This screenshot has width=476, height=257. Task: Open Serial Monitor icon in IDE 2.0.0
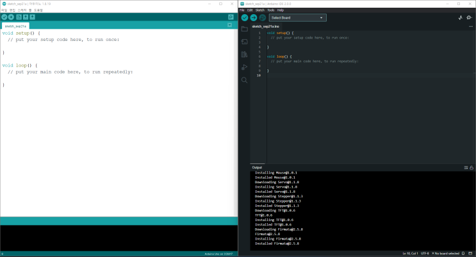(x=470, y=17)
